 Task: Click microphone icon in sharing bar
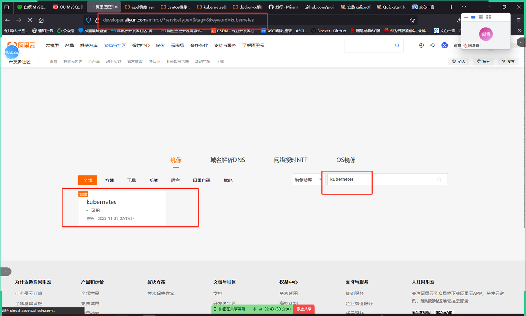tap(254, 309)
